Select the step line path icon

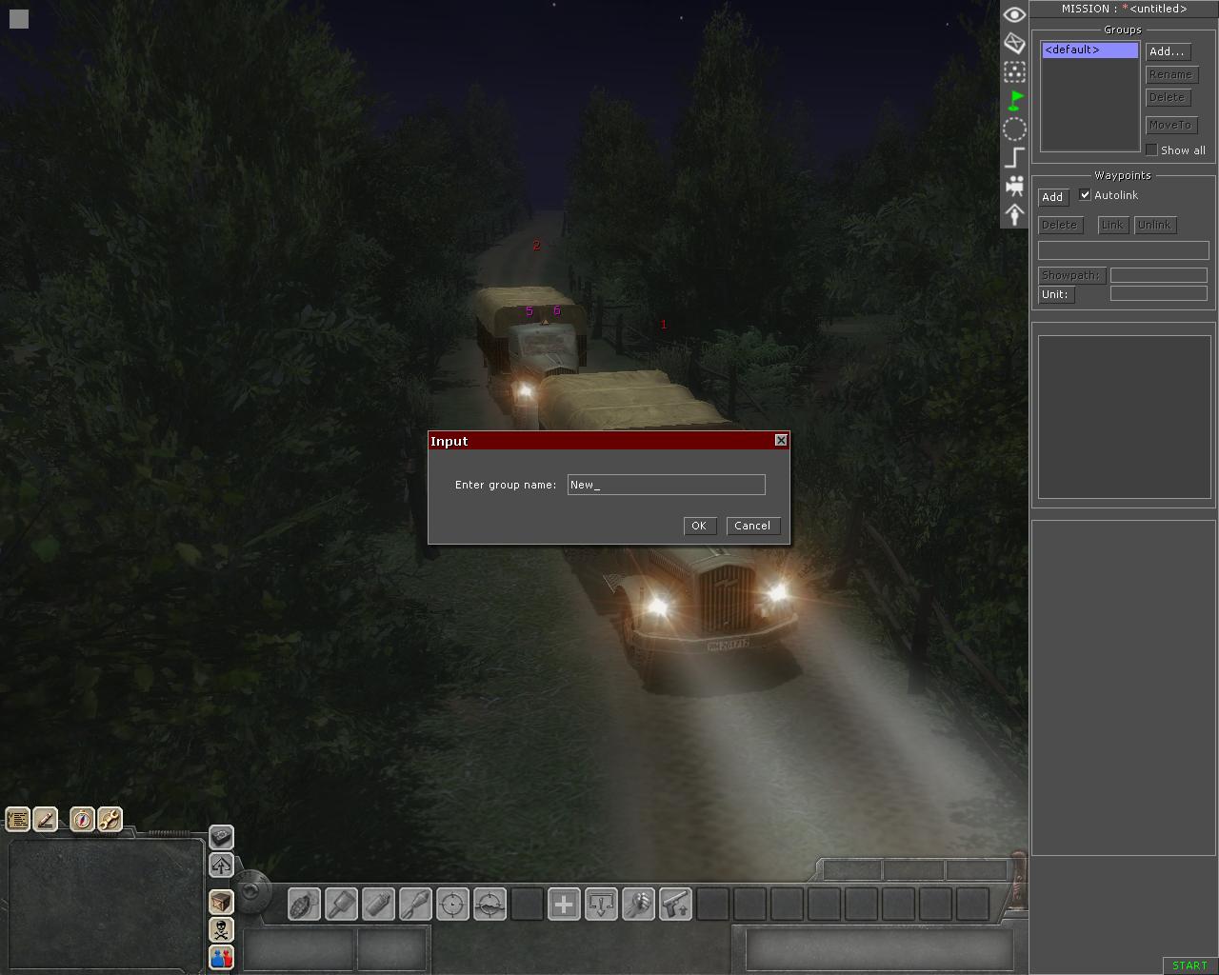click(1014, 157)
